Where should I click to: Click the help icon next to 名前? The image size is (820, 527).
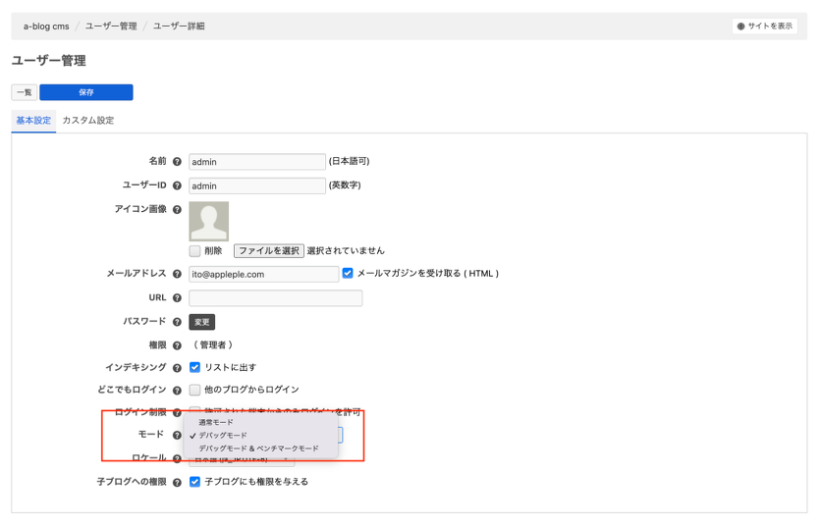click(177, 162)
